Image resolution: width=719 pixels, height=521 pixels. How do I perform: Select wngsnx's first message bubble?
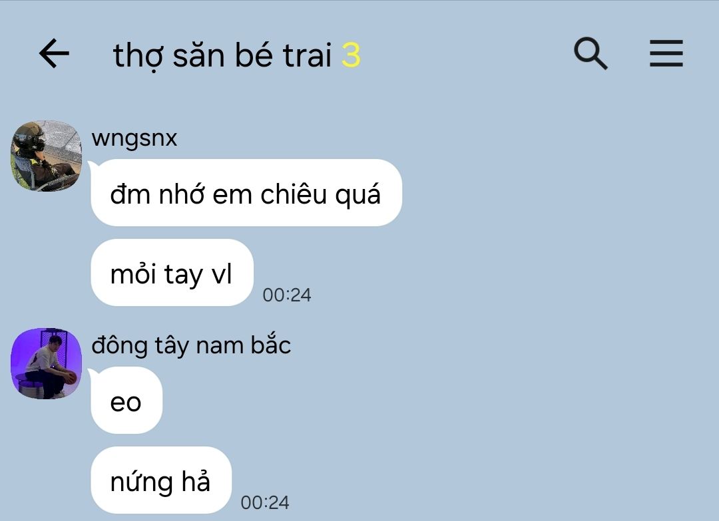tap(246, 193)
